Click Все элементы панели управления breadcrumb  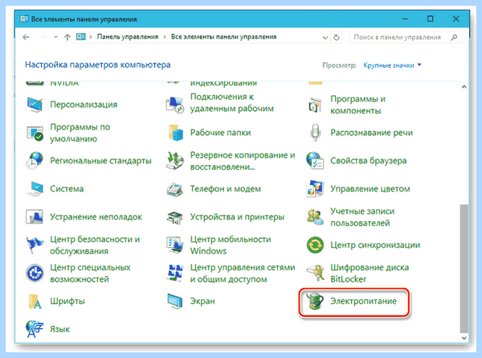(224, 37)
